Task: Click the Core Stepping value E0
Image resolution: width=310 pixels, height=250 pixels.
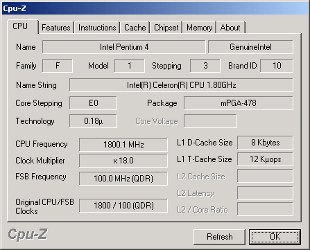Action: coord(93,103)
